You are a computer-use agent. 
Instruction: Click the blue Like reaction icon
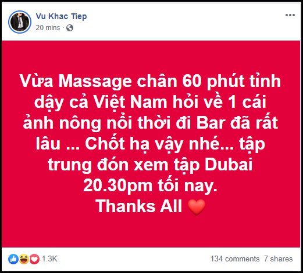point(13,259)
